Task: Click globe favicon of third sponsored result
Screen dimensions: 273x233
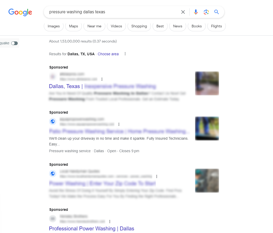Action: click(53, 174)
